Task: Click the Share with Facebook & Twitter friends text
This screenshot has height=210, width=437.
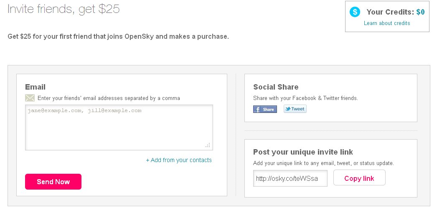Action: [x=305, y=98]
